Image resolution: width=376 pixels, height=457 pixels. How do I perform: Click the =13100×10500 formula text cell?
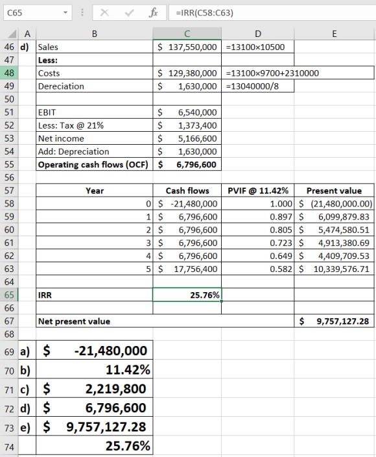[258, 47]
